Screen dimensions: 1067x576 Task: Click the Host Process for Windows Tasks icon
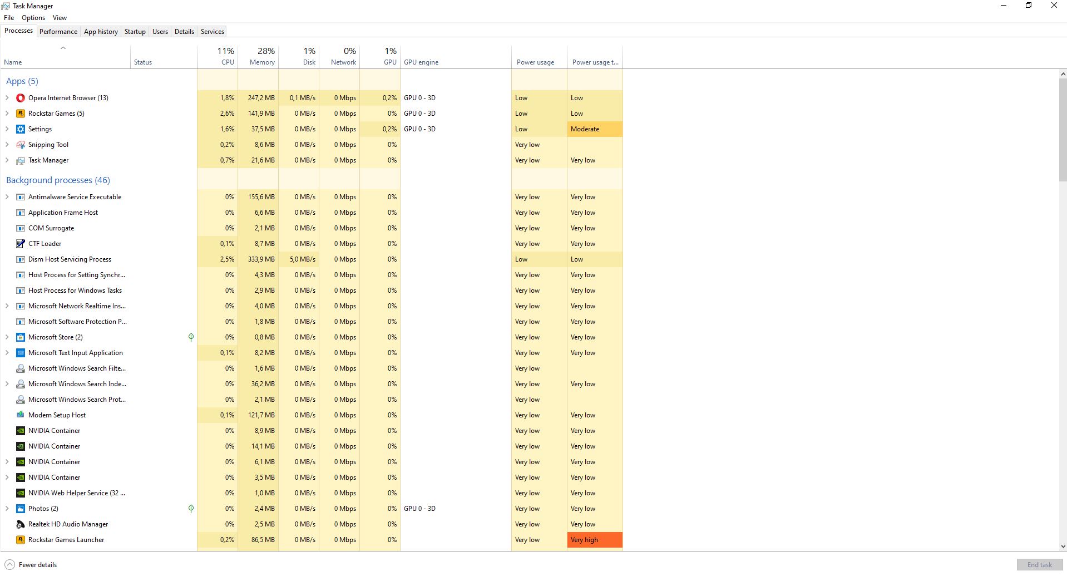pos(21,291)
